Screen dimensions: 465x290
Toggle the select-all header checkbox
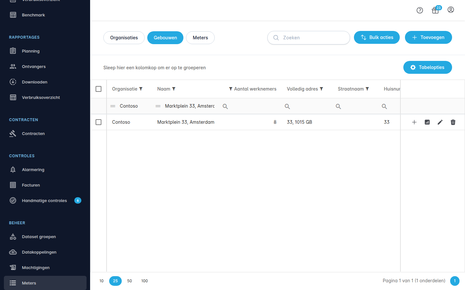98,89
